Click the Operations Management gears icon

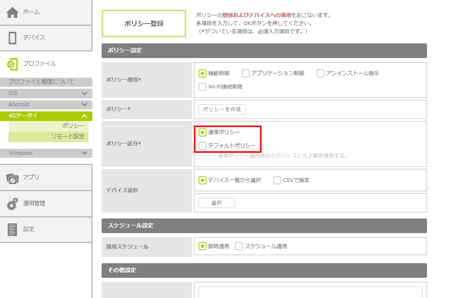pyautogui.click(x=13, y=204)
